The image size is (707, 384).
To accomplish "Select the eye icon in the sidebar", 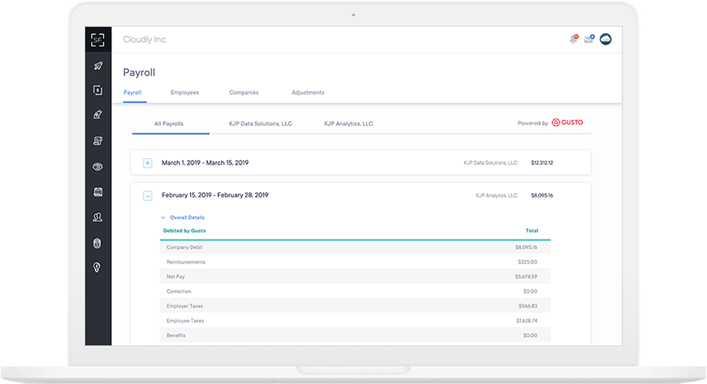I will click(x=97, y=166).
